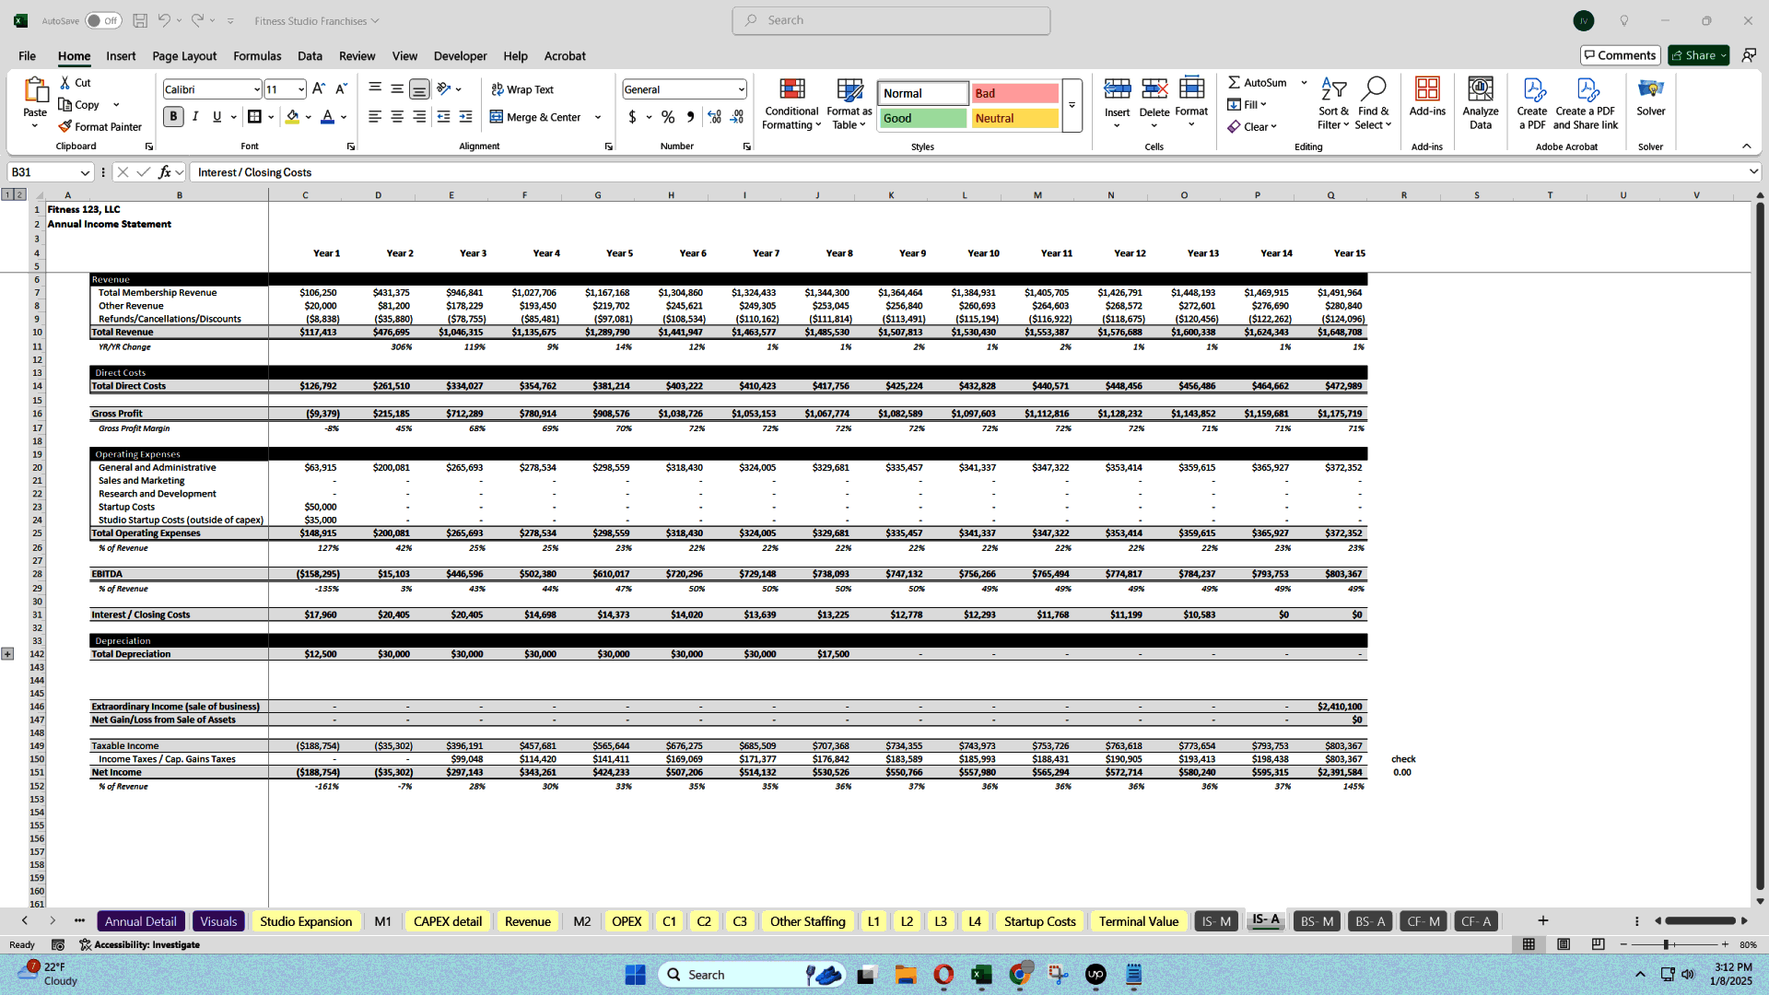Click the Review menu item
The image size is (1769, 995).
pos(356,56)
